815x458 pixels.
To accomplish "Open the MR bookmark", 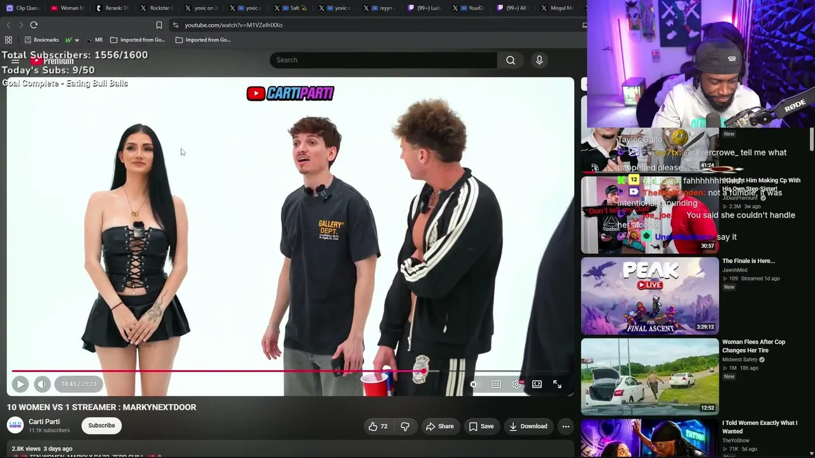I will (x=94, y=39).
